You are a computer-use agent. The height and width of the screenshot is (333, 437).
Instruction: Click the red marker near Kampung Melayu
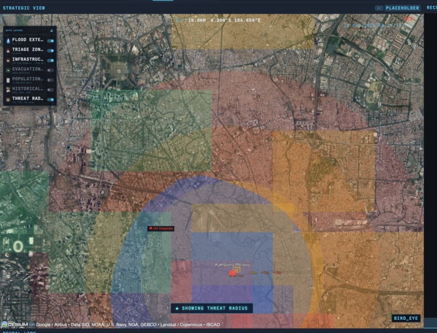click(232, 273)
